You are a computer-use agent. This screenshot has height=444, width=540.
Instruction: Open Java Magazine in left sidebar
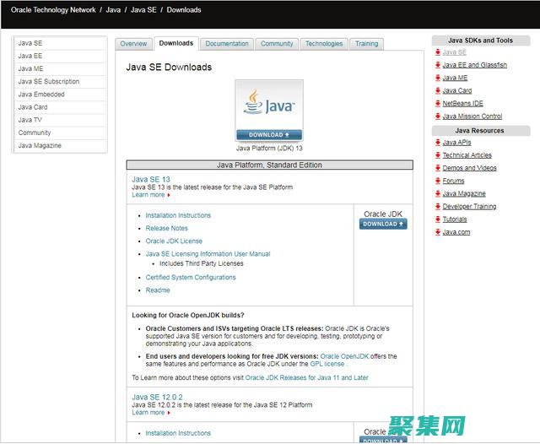click(61, 145)
